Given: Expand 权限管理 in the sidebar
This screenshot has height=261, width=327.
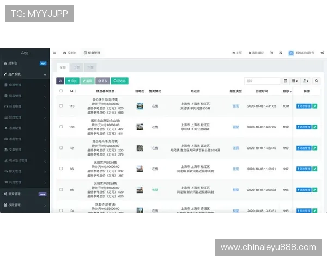Looking at the screenshot, I should [25, 205].
